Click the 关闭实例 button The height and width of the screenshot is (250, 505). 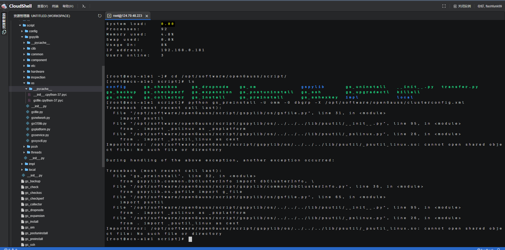coord(462,6)
